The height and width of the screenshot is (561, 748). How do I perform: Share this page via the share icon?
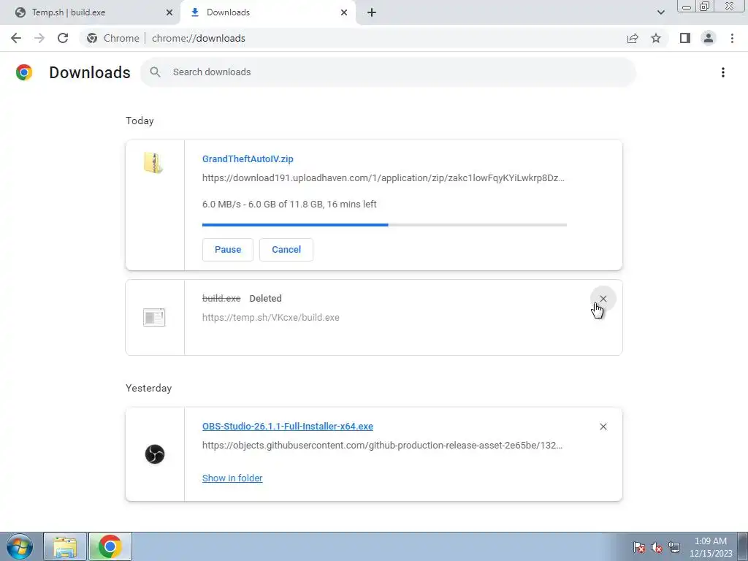pos(633,38)
